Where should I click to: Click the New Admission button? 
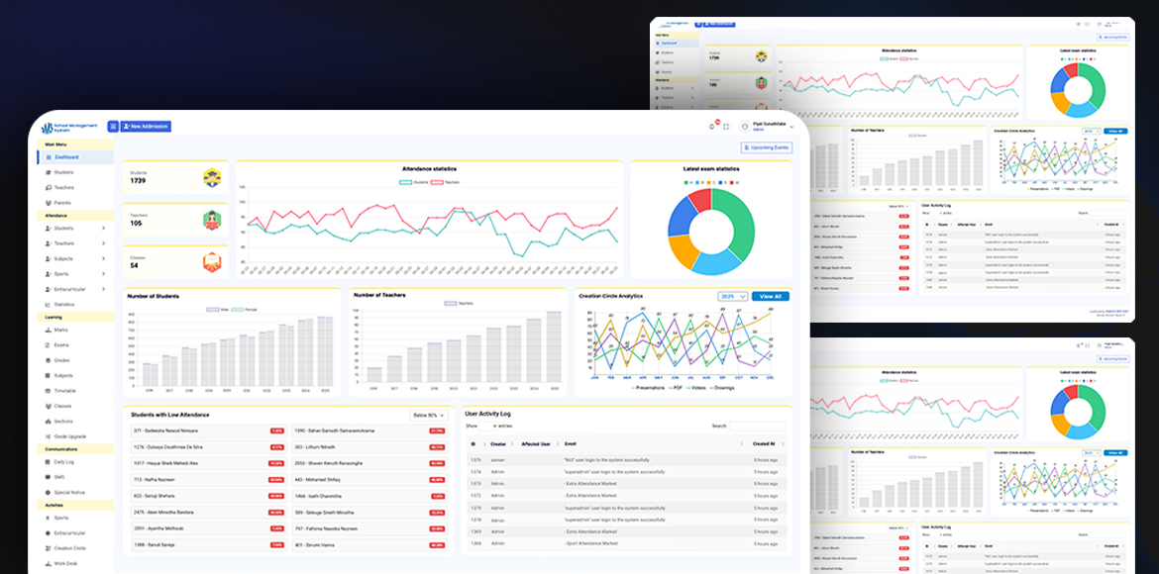145,126
